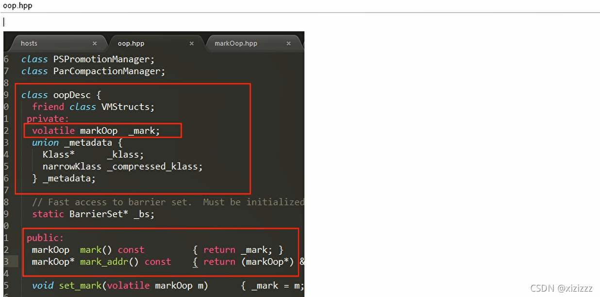
Task: Close the oop.hpp tab
Action: [192, 44]
